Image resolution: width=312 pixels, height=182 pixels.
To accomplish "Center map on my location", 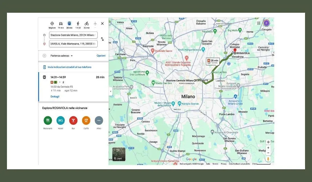I will pyautogui.click(x=268, y=142).
